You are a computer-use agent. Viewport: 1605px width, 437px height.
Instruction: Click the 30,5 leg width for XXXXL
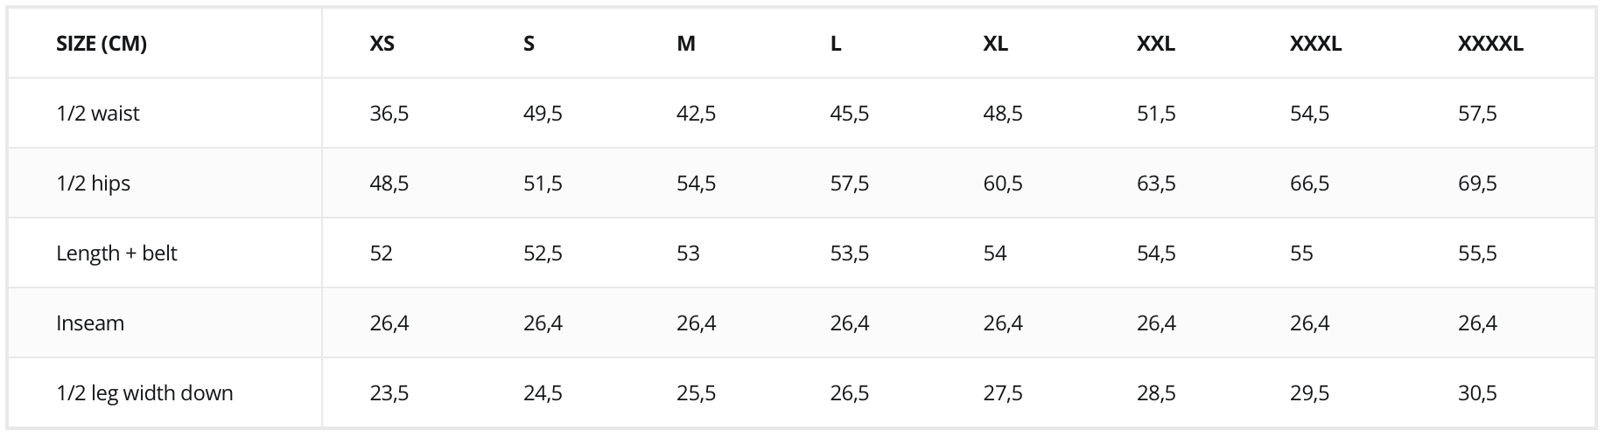pos(1477,393)
